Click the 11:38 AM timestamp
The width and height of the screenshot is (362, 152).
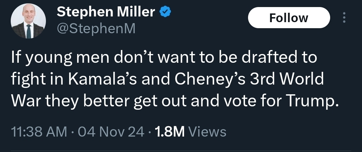pos(39,132)
